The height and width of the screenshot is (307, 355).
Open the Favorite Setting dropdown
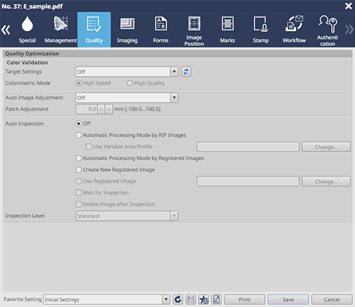166,299
